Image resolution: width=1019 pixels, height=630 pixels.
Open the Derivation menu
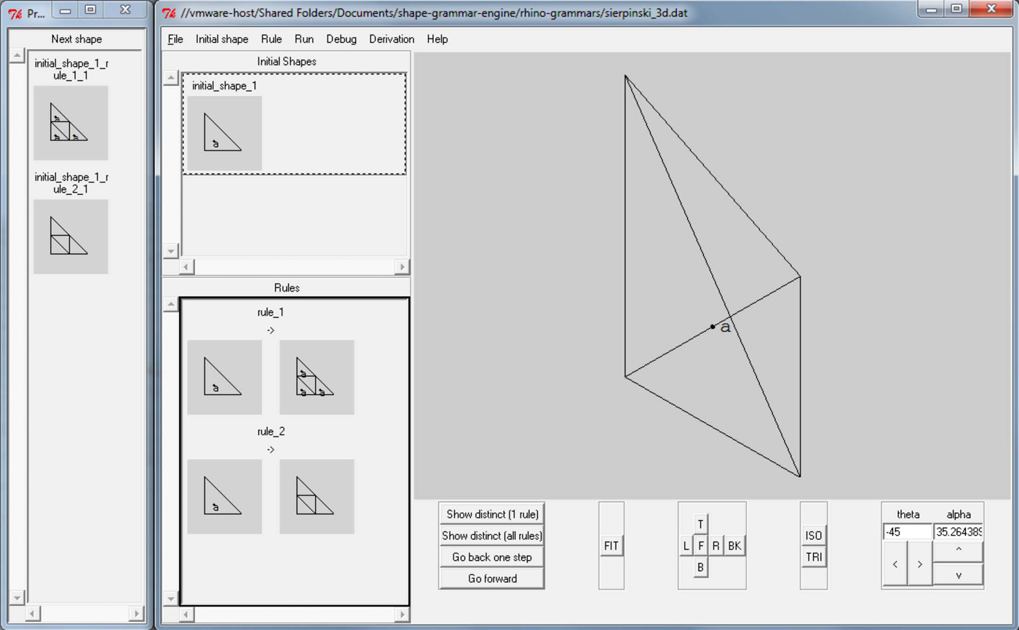click(391, 39)
